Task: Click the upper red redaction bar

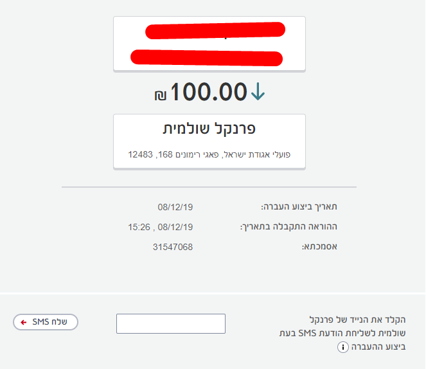Action: (x=215, y=30)
